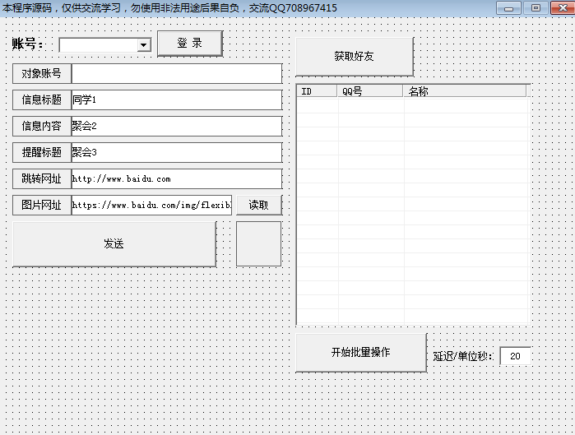This screenshot has width=575, height=435.
Task: Click the empty image preview box
Action: click(258, 243)
